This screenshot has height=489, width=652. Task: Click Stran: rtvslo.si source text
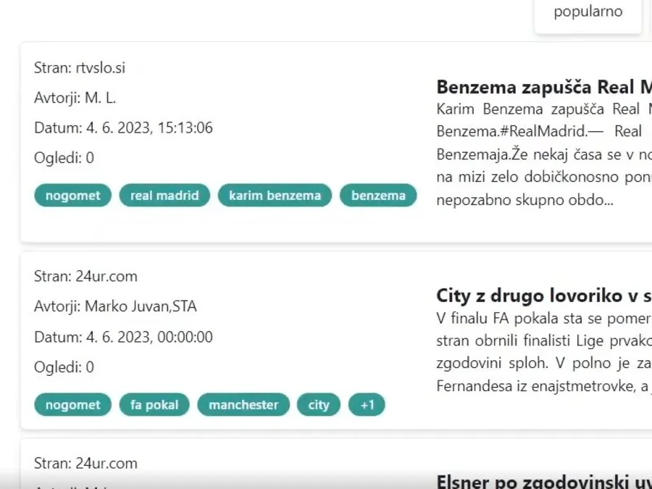pyautogui.click(x=80, y=68)
